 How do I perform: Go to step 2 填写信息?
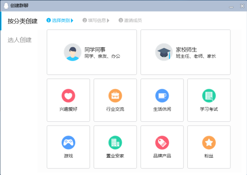click(96, 20)
